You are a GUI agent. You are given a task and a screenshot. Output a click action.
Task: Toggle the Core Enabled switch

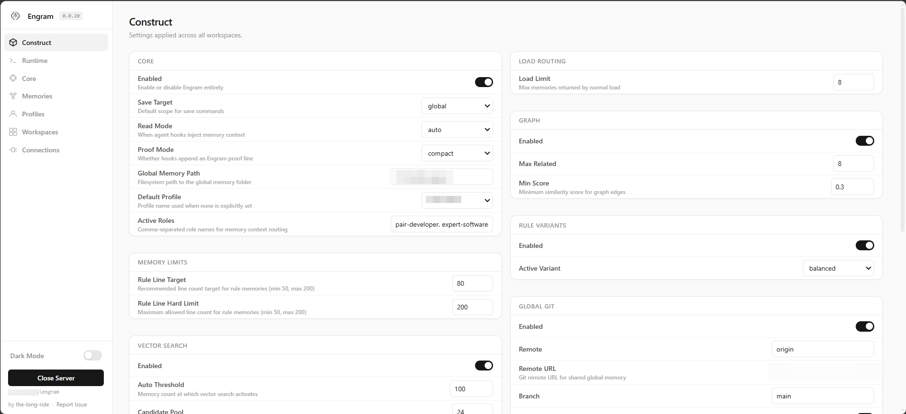(x=484, y=82)
